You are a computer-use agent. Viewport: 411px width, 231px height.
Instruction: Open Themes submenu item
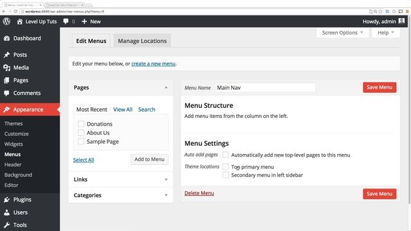pyautogui.click(x=13, y=123)
